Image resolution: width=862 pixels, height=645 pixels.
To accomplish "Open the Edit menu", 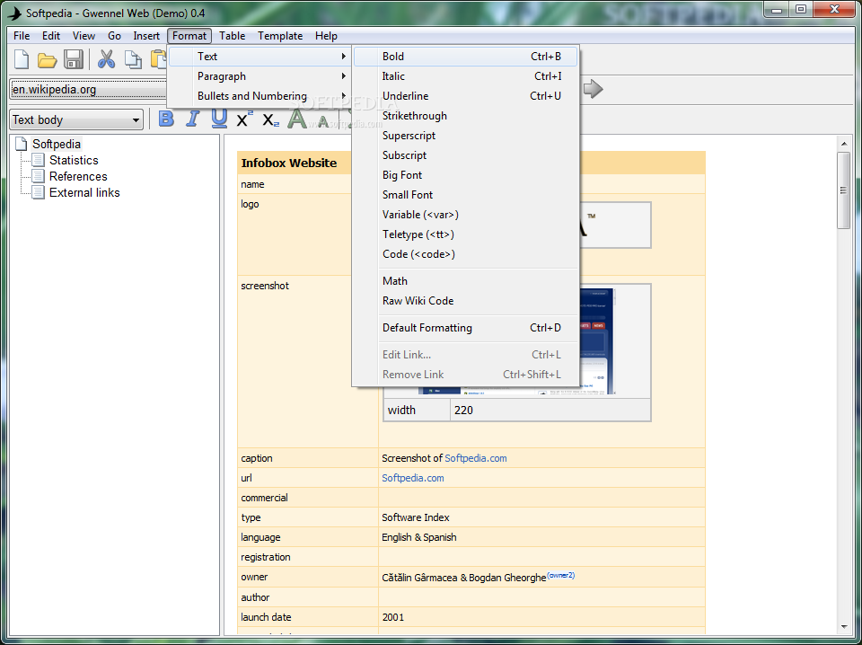I will pos(50,36).
